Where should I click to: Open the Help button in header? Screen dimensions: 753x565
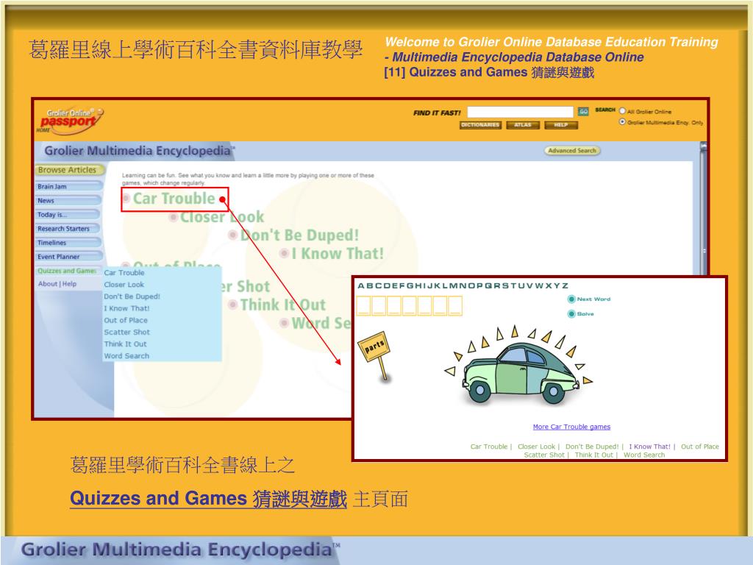[561, 125]
